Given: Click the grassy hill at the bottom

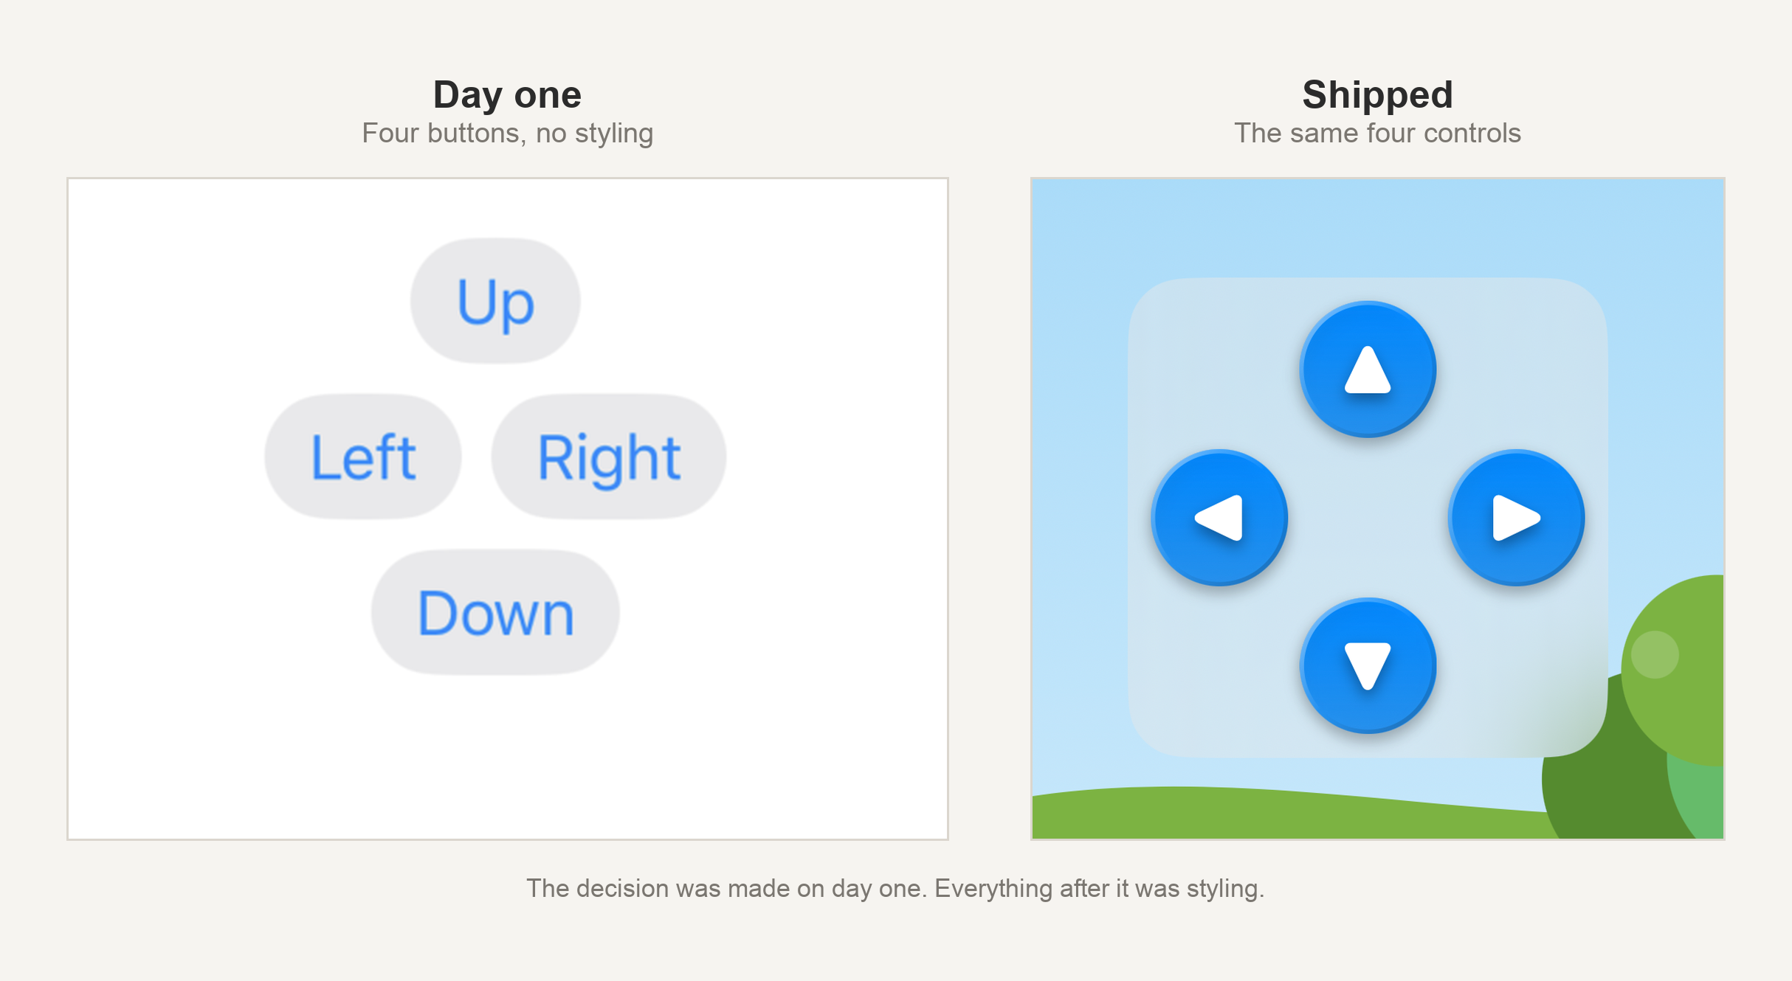Looking at the screenshot, I should tap(1284, 815).
